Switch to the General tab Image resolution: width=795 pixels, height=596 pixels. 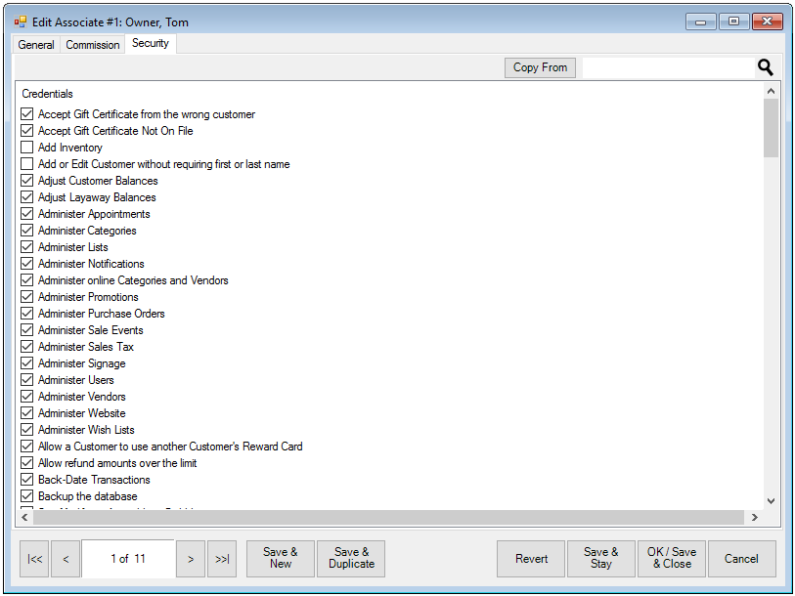[x=36, y=45]
